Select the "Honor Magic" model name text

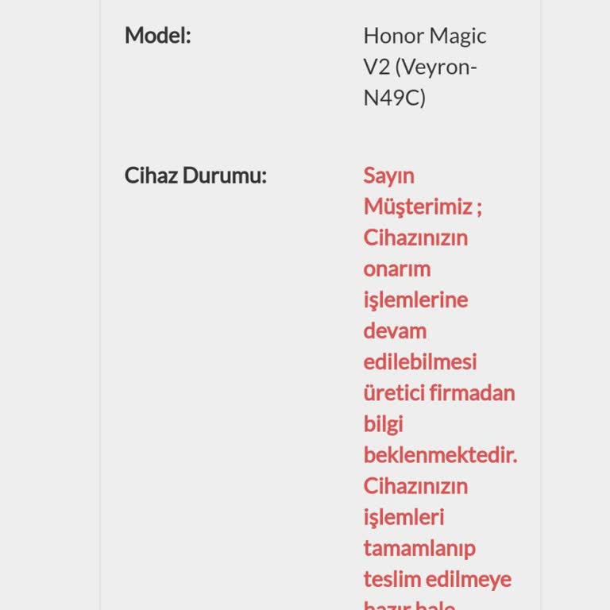(x=424, y=36)
